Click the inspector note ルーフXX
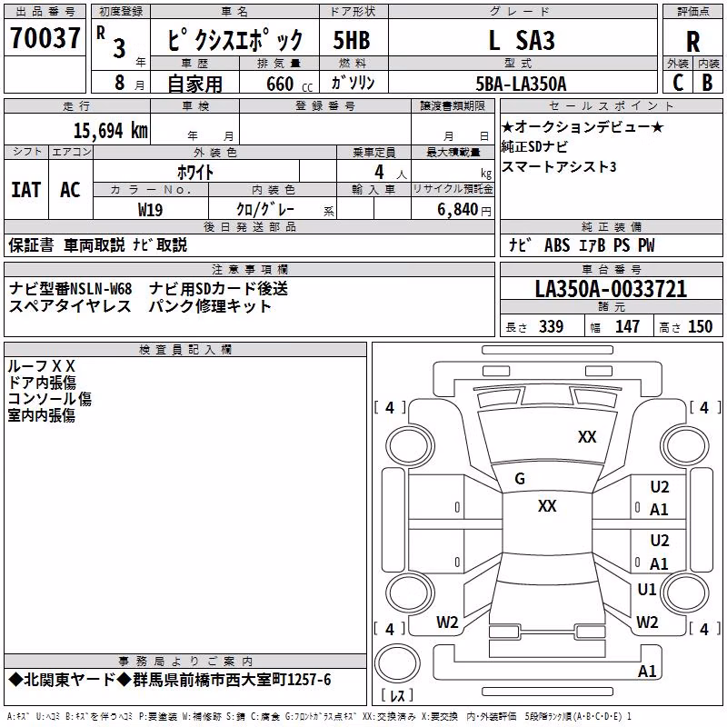Screen dimensions: 727x727 pyautogui.click(x=41, y=366)
